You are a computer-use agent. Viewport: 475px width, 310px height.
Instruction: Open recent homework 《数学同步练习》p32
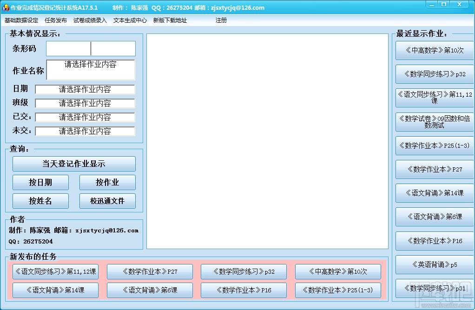[435, 74]
